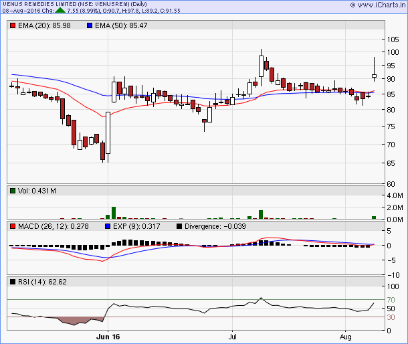Click the 2.0M volume axis label
The height and width of the screenshot is (344, 408).
point(395,207)
